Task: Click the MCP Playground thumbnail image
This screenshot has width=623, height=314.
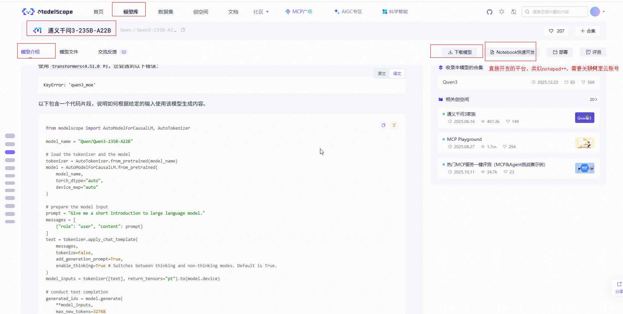Action: (584, 143)
